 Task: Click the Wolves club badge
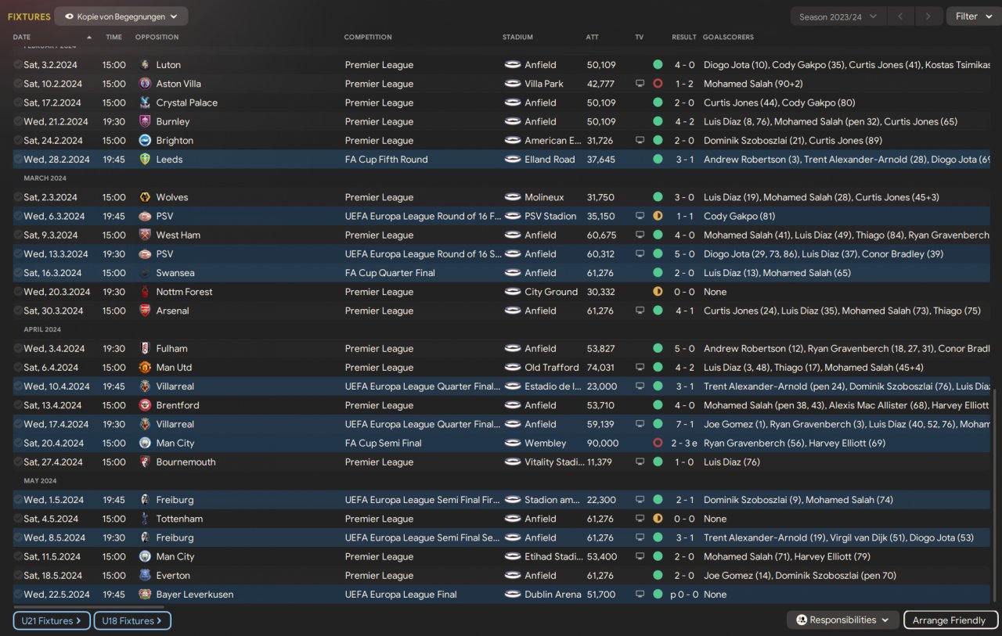point(144,197)
